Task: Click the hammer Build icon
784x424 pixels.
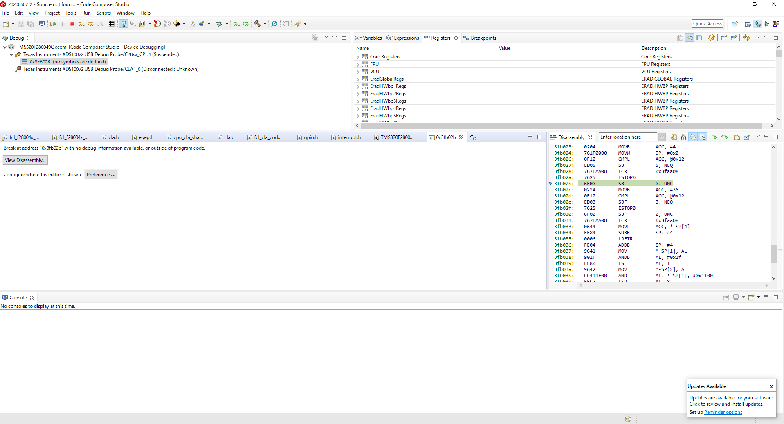Action: tap(257, 24)
